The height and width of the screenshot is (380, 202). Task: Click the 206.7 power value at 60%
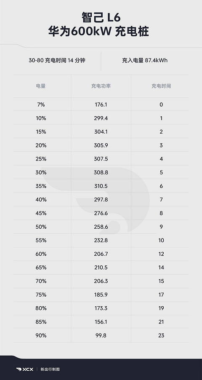tap(101, 254)
